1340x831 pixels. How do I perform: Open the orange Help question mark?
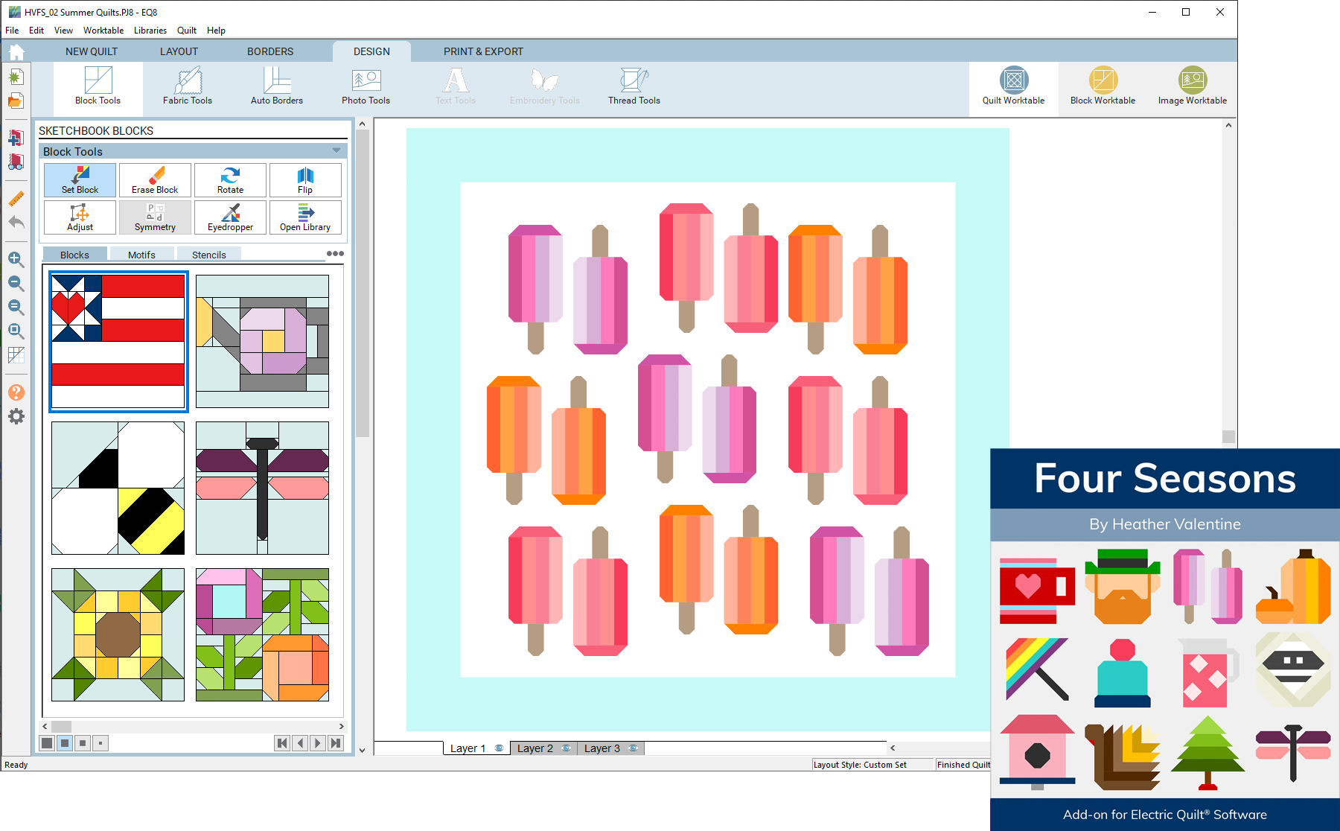(x=16, y=392)
